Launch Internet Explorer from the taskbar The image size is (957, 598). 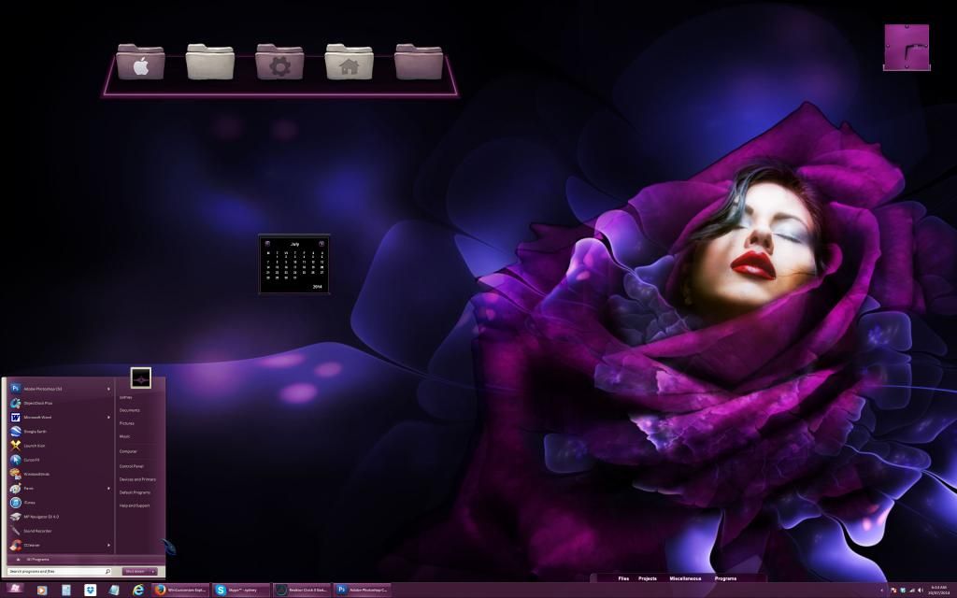[138, 591]
